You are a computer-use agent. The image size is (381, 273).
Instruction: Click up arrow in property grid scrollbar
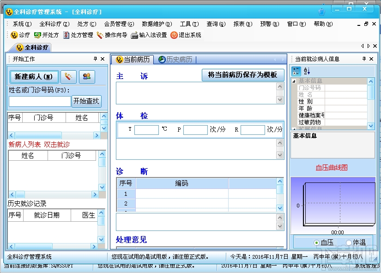click(371, 81)
